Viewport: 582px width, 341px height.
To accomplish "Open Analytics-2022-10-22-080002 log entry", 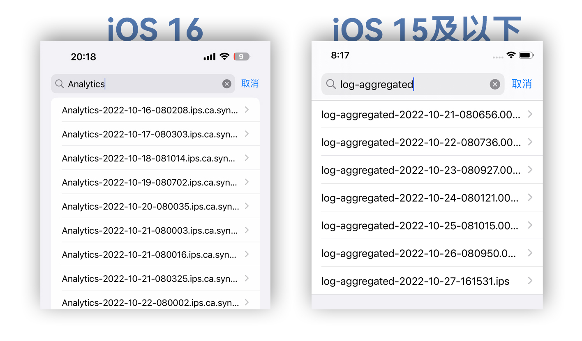I will click(155, 300).
